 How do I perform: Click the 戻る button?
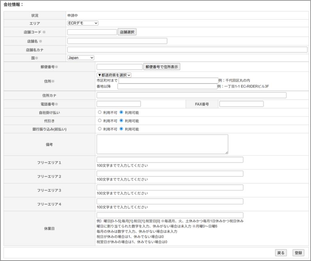coord(281,253)
